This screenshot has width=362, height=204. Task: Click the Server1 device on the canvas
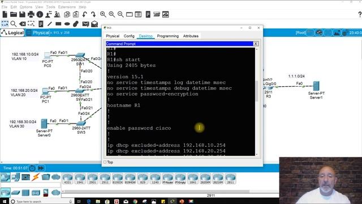(316, 86)
